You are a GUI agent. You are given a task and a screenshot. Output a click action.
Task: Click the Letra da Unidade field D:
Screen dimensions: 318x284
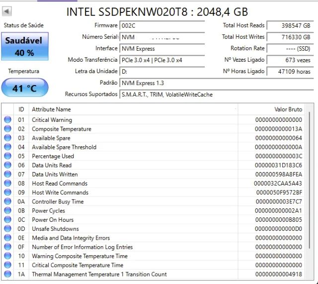[x=162, y=72]
